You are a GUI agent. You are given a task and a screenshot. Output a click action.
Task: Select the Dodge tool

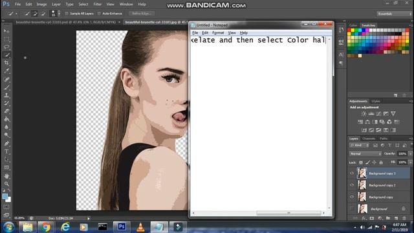coord(6,135)
